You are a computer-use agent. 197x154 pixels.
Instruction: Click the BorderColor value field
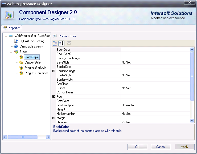click(155, 67)
